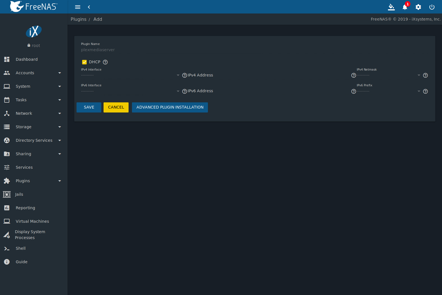Show help for the IPv6 Address field
Viewport: 442px width, 295px height.
[x=354, y=91]
